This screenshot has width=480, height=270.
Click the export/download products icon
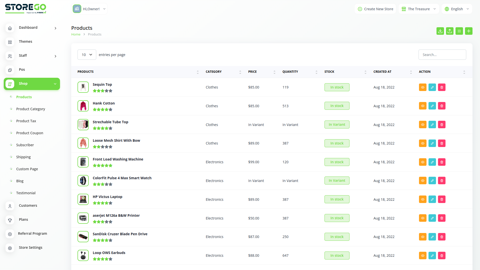pos(440,31)
